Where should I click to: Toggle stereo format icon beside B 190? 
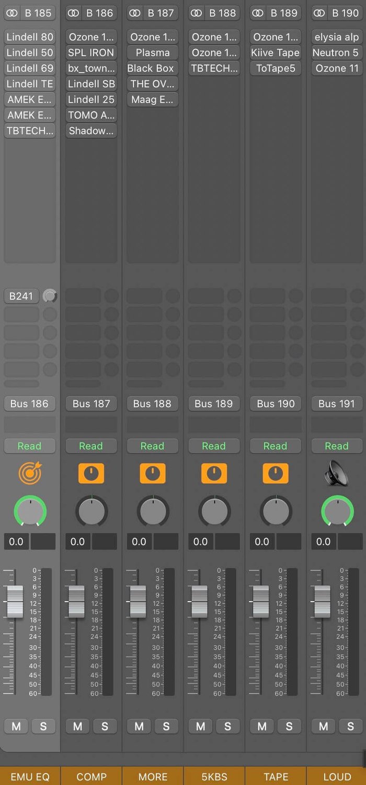[320, 13]
